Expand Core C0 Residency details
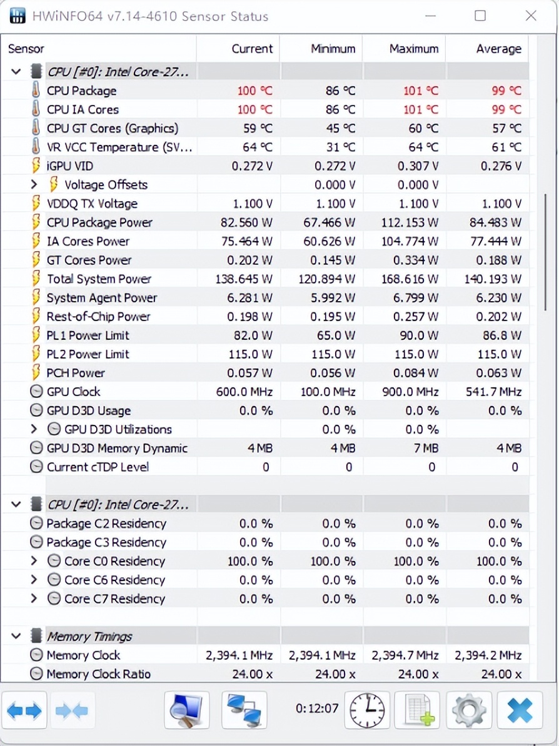The height and width of the screenshot is (746, 559). click(34, 561)
